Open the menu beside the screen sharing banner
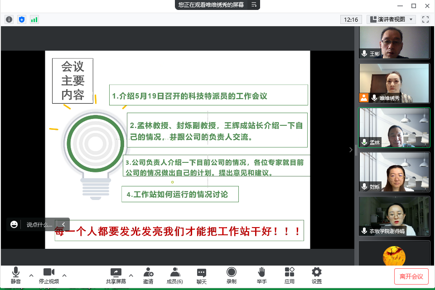 [254, 5]
